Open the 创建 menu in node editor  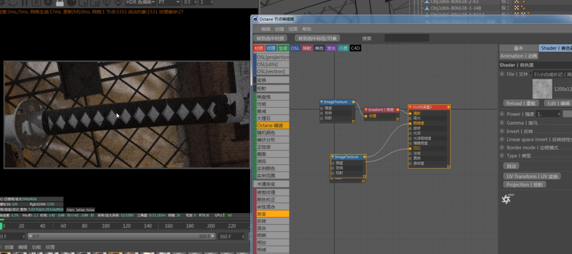coord(279,29)
